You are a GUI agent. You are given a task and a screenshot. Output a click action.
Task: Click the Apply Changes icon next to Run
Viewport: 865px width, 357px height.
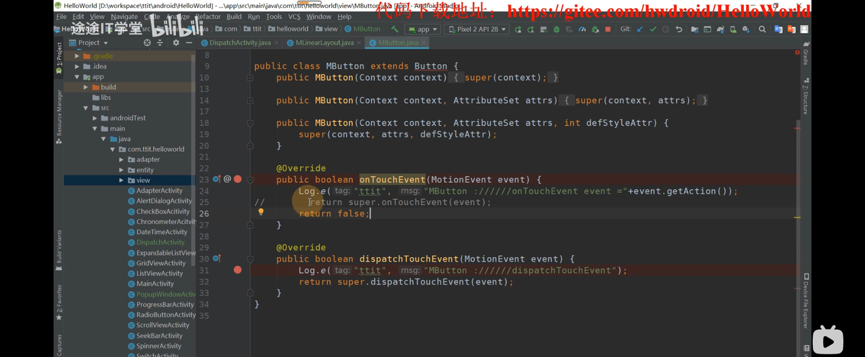click(530, 30)
